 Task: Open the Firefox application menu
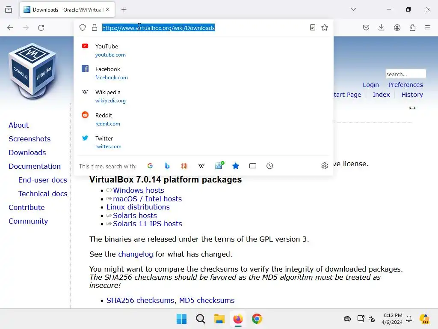point(428,27)
